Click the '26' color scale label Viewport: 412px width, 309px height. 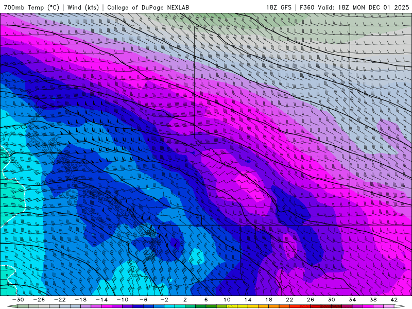coord(311,300)
